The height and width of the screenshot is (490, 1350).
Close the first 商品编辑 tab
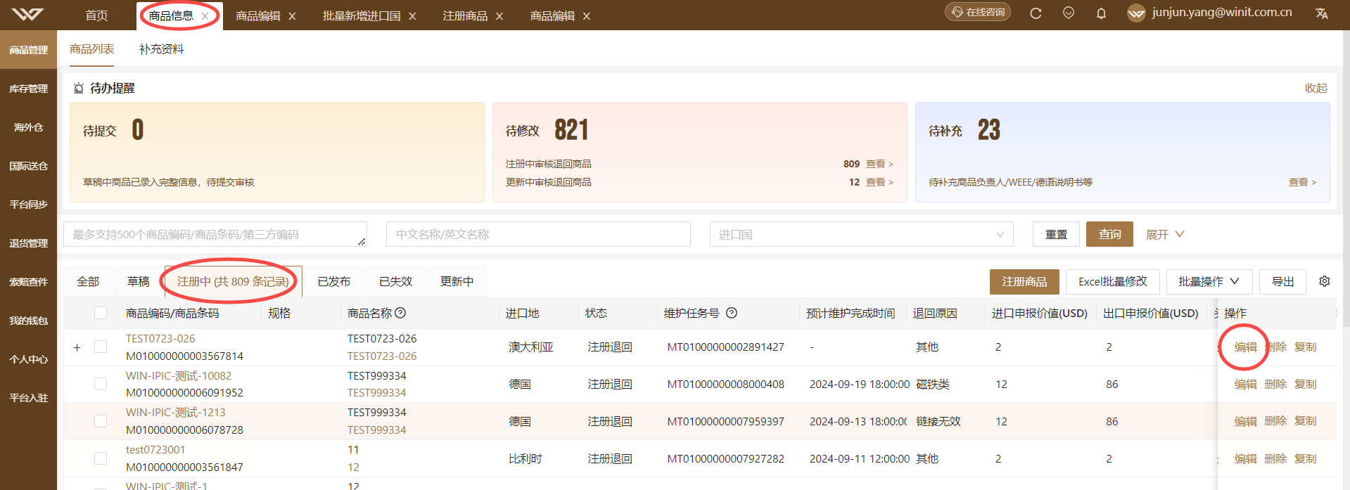tap(292, 16)
